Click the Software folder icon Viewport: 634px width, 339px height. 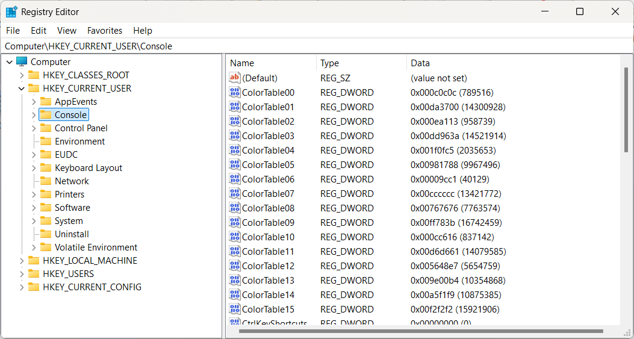point(46,208)
